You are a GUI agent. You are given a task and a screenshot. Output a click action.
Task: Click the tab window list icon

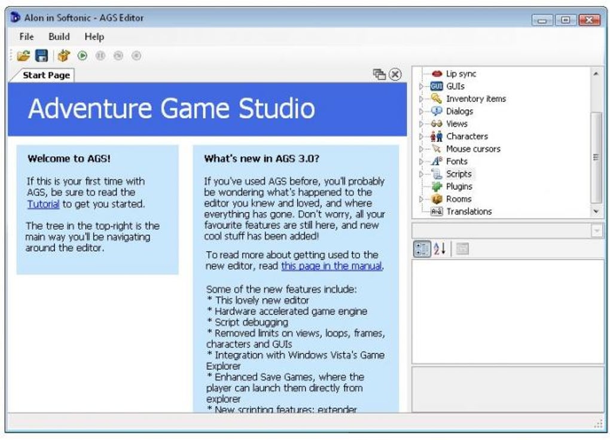point(379,74)
